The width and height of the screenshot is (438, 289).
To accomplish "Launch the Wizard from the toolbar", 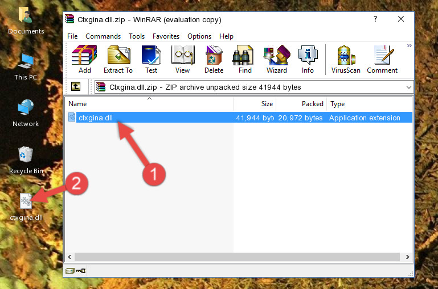I will [x=277, y=59].
